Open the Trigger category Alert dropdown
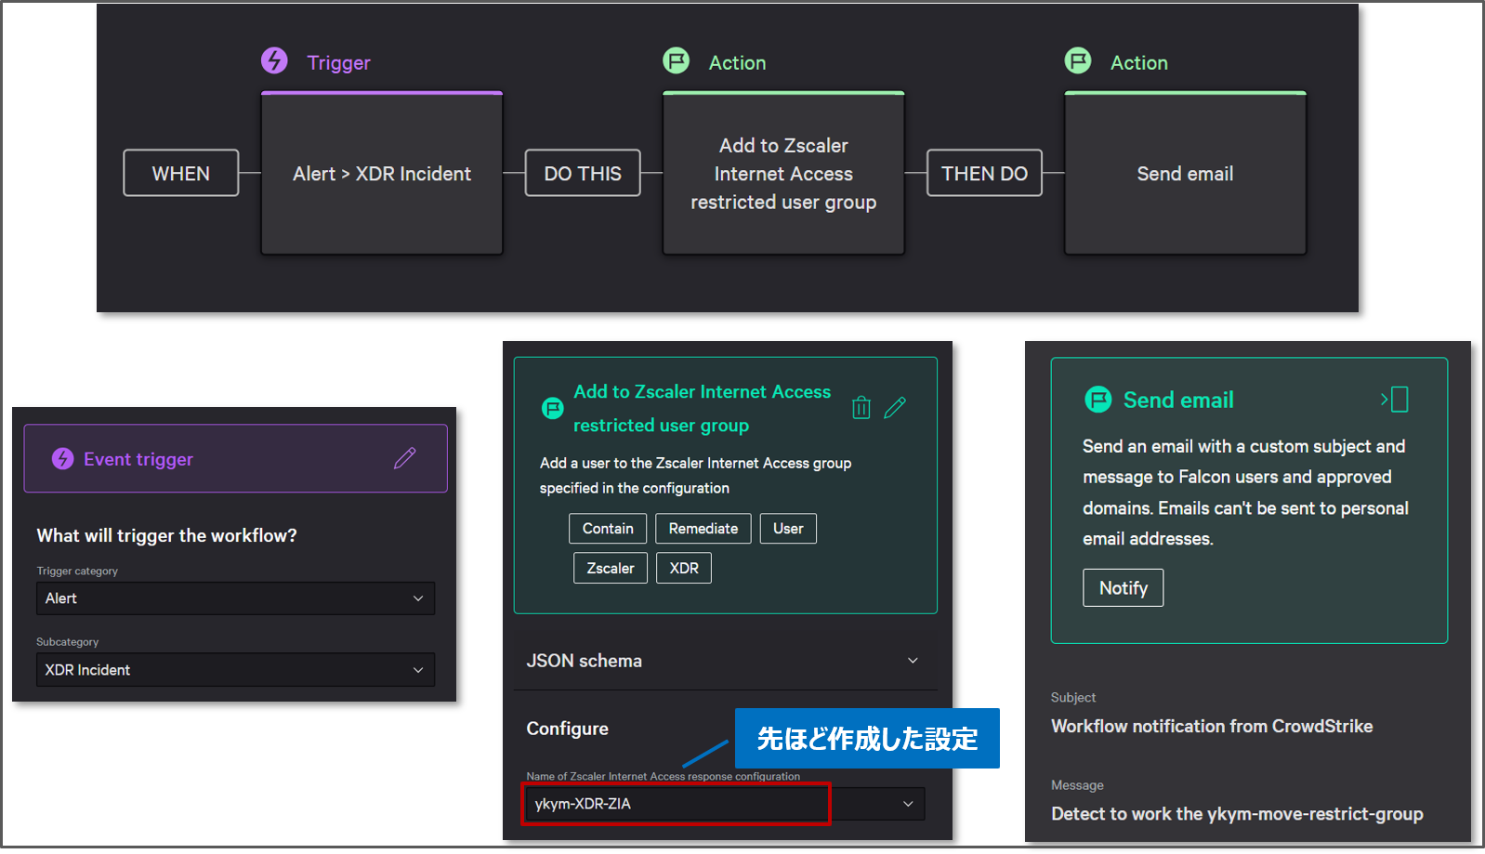Image resolution: width=1485 pixels, height=854 pixels. tap(235, 598)
